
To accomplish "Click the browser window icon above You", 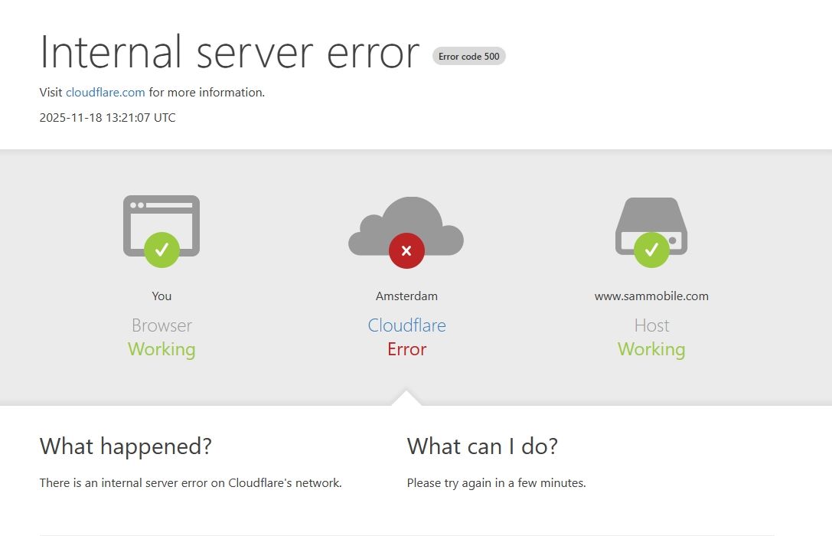I will click(162, 215).
